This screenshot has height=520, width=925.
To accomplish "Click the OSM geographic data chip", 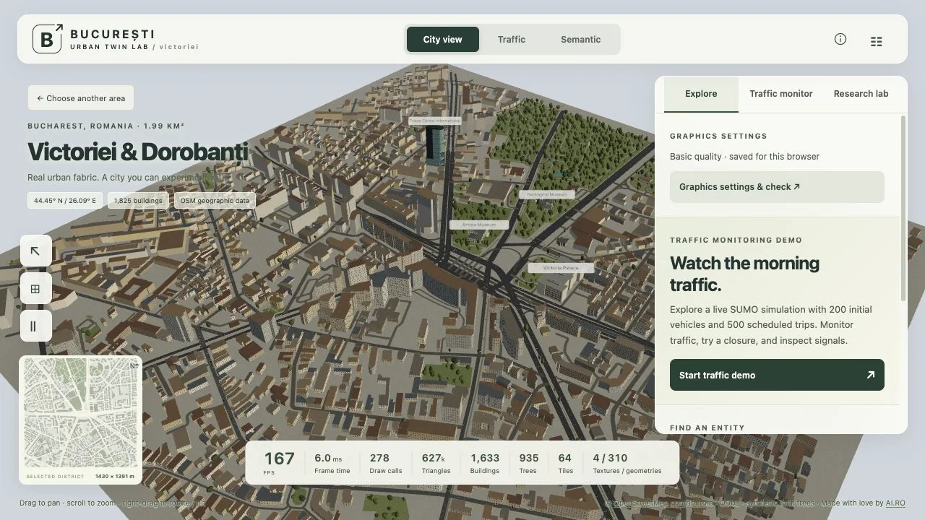I will pos(215,201).
